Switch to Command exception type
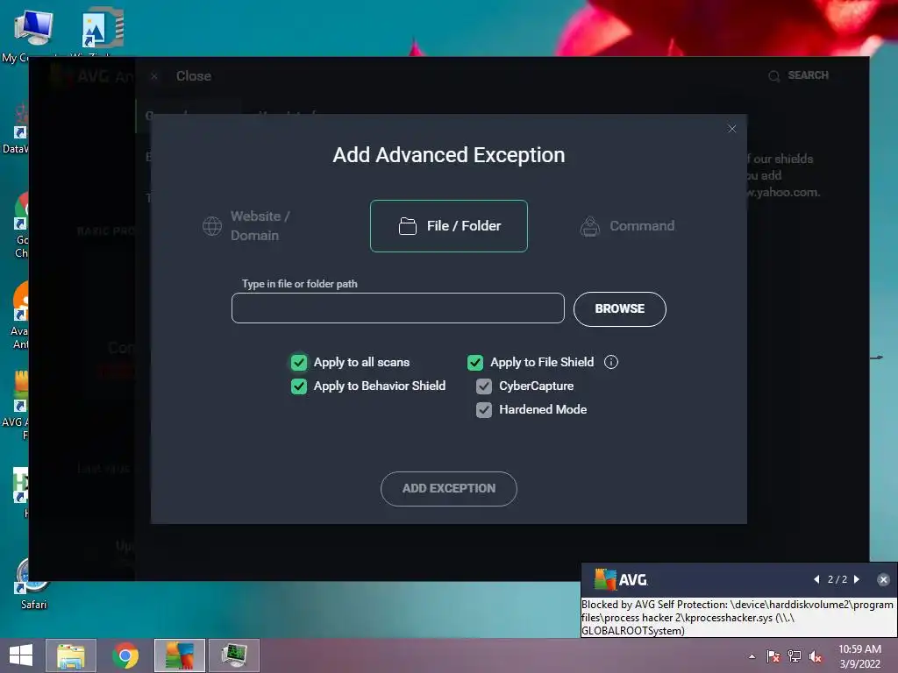Screen dimensions: 898x673 [627, 226]
